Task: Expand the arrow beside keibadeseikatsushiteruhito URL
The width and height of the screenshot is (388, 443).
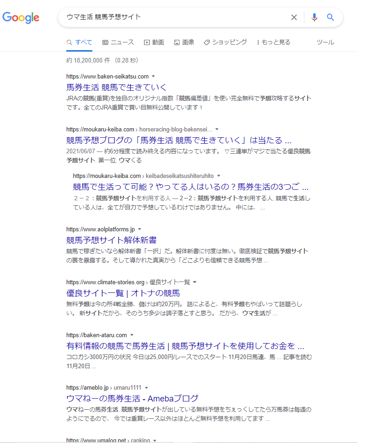Action: pos(218,176)
